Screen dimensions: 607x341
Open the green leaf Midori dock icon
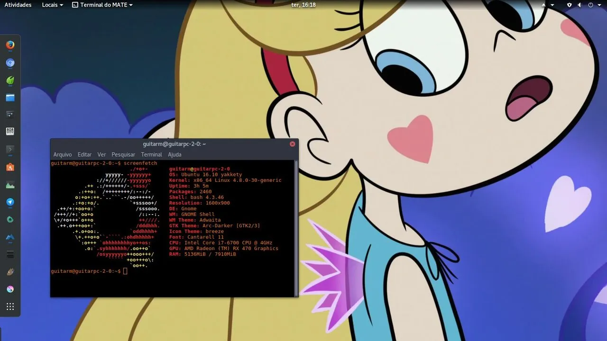[10, 80]
